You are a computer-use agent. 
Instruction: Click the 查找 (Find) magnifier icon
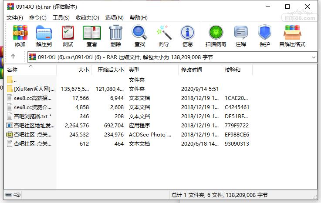click(139, 33)
